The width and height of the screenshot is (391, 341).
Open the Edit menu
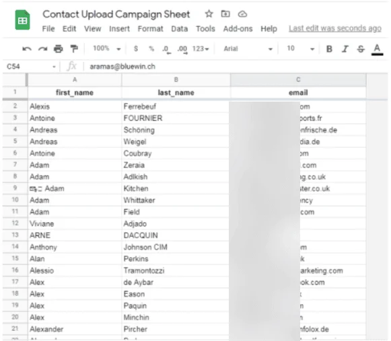(x=69, y=29)
